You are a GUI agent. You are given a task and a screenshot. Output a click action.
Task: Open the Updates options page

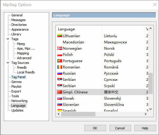click(17, 110)
